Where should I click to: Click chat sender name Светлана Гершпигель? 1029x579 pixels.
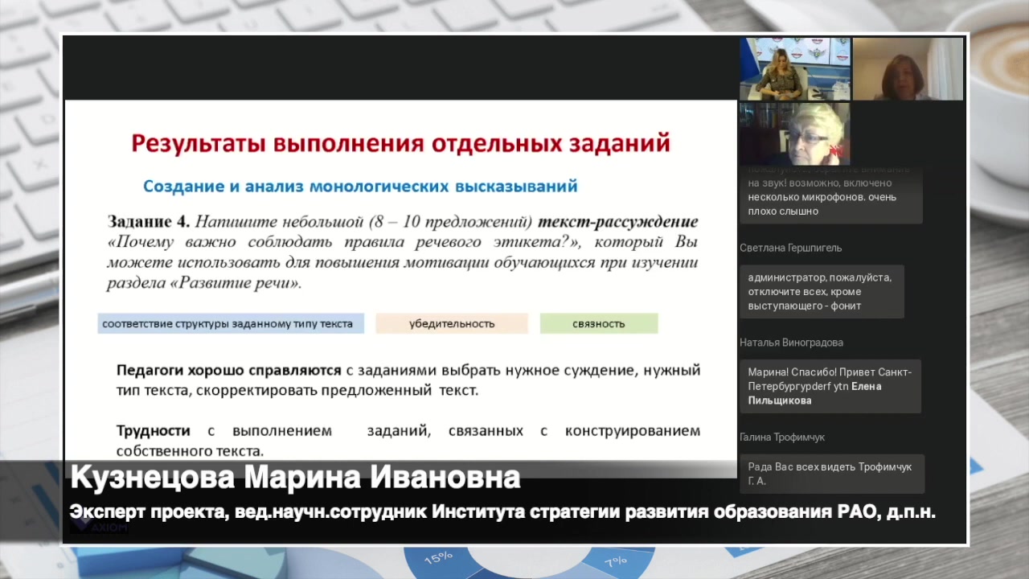(790, 248)
